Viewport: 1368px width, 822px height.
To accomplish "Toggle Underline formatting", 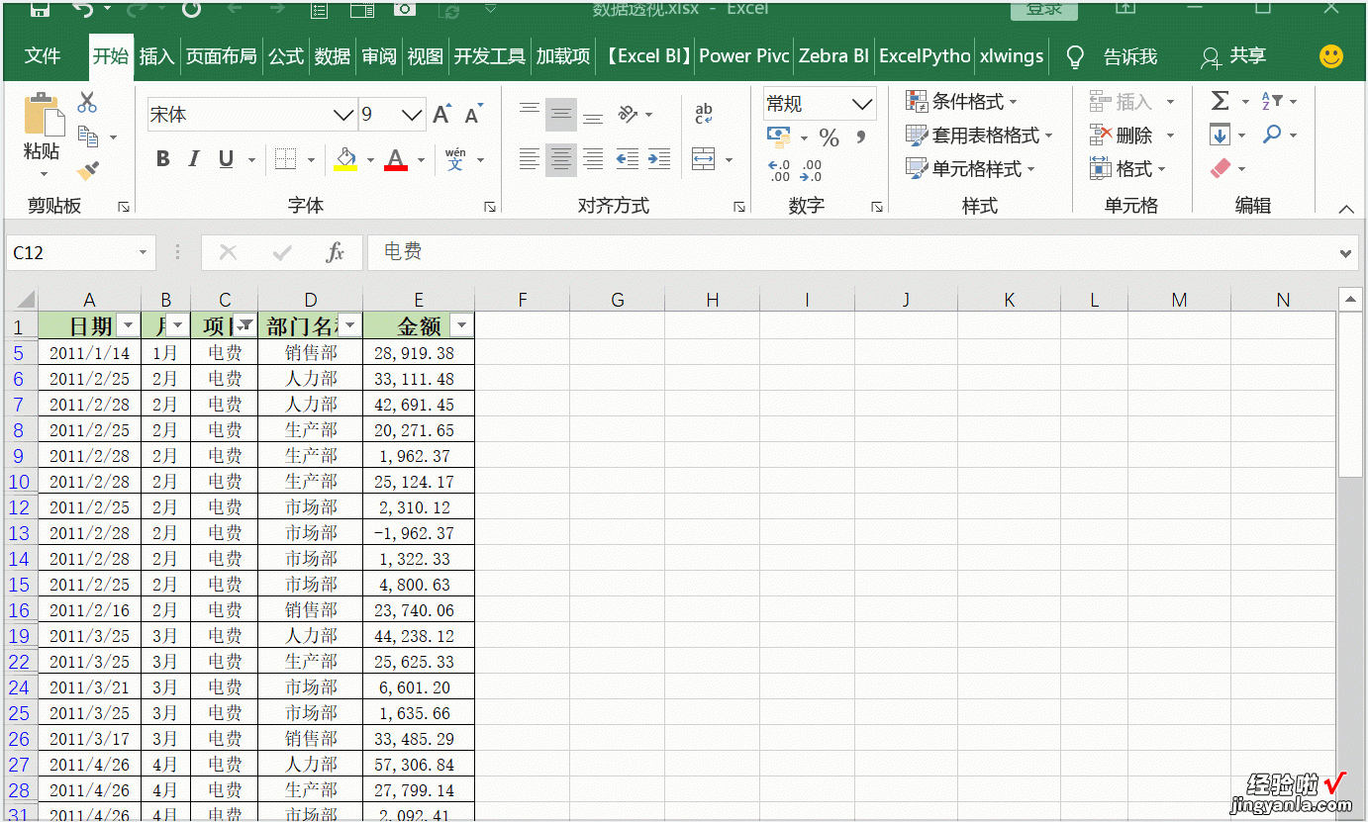I will (226, 158).
